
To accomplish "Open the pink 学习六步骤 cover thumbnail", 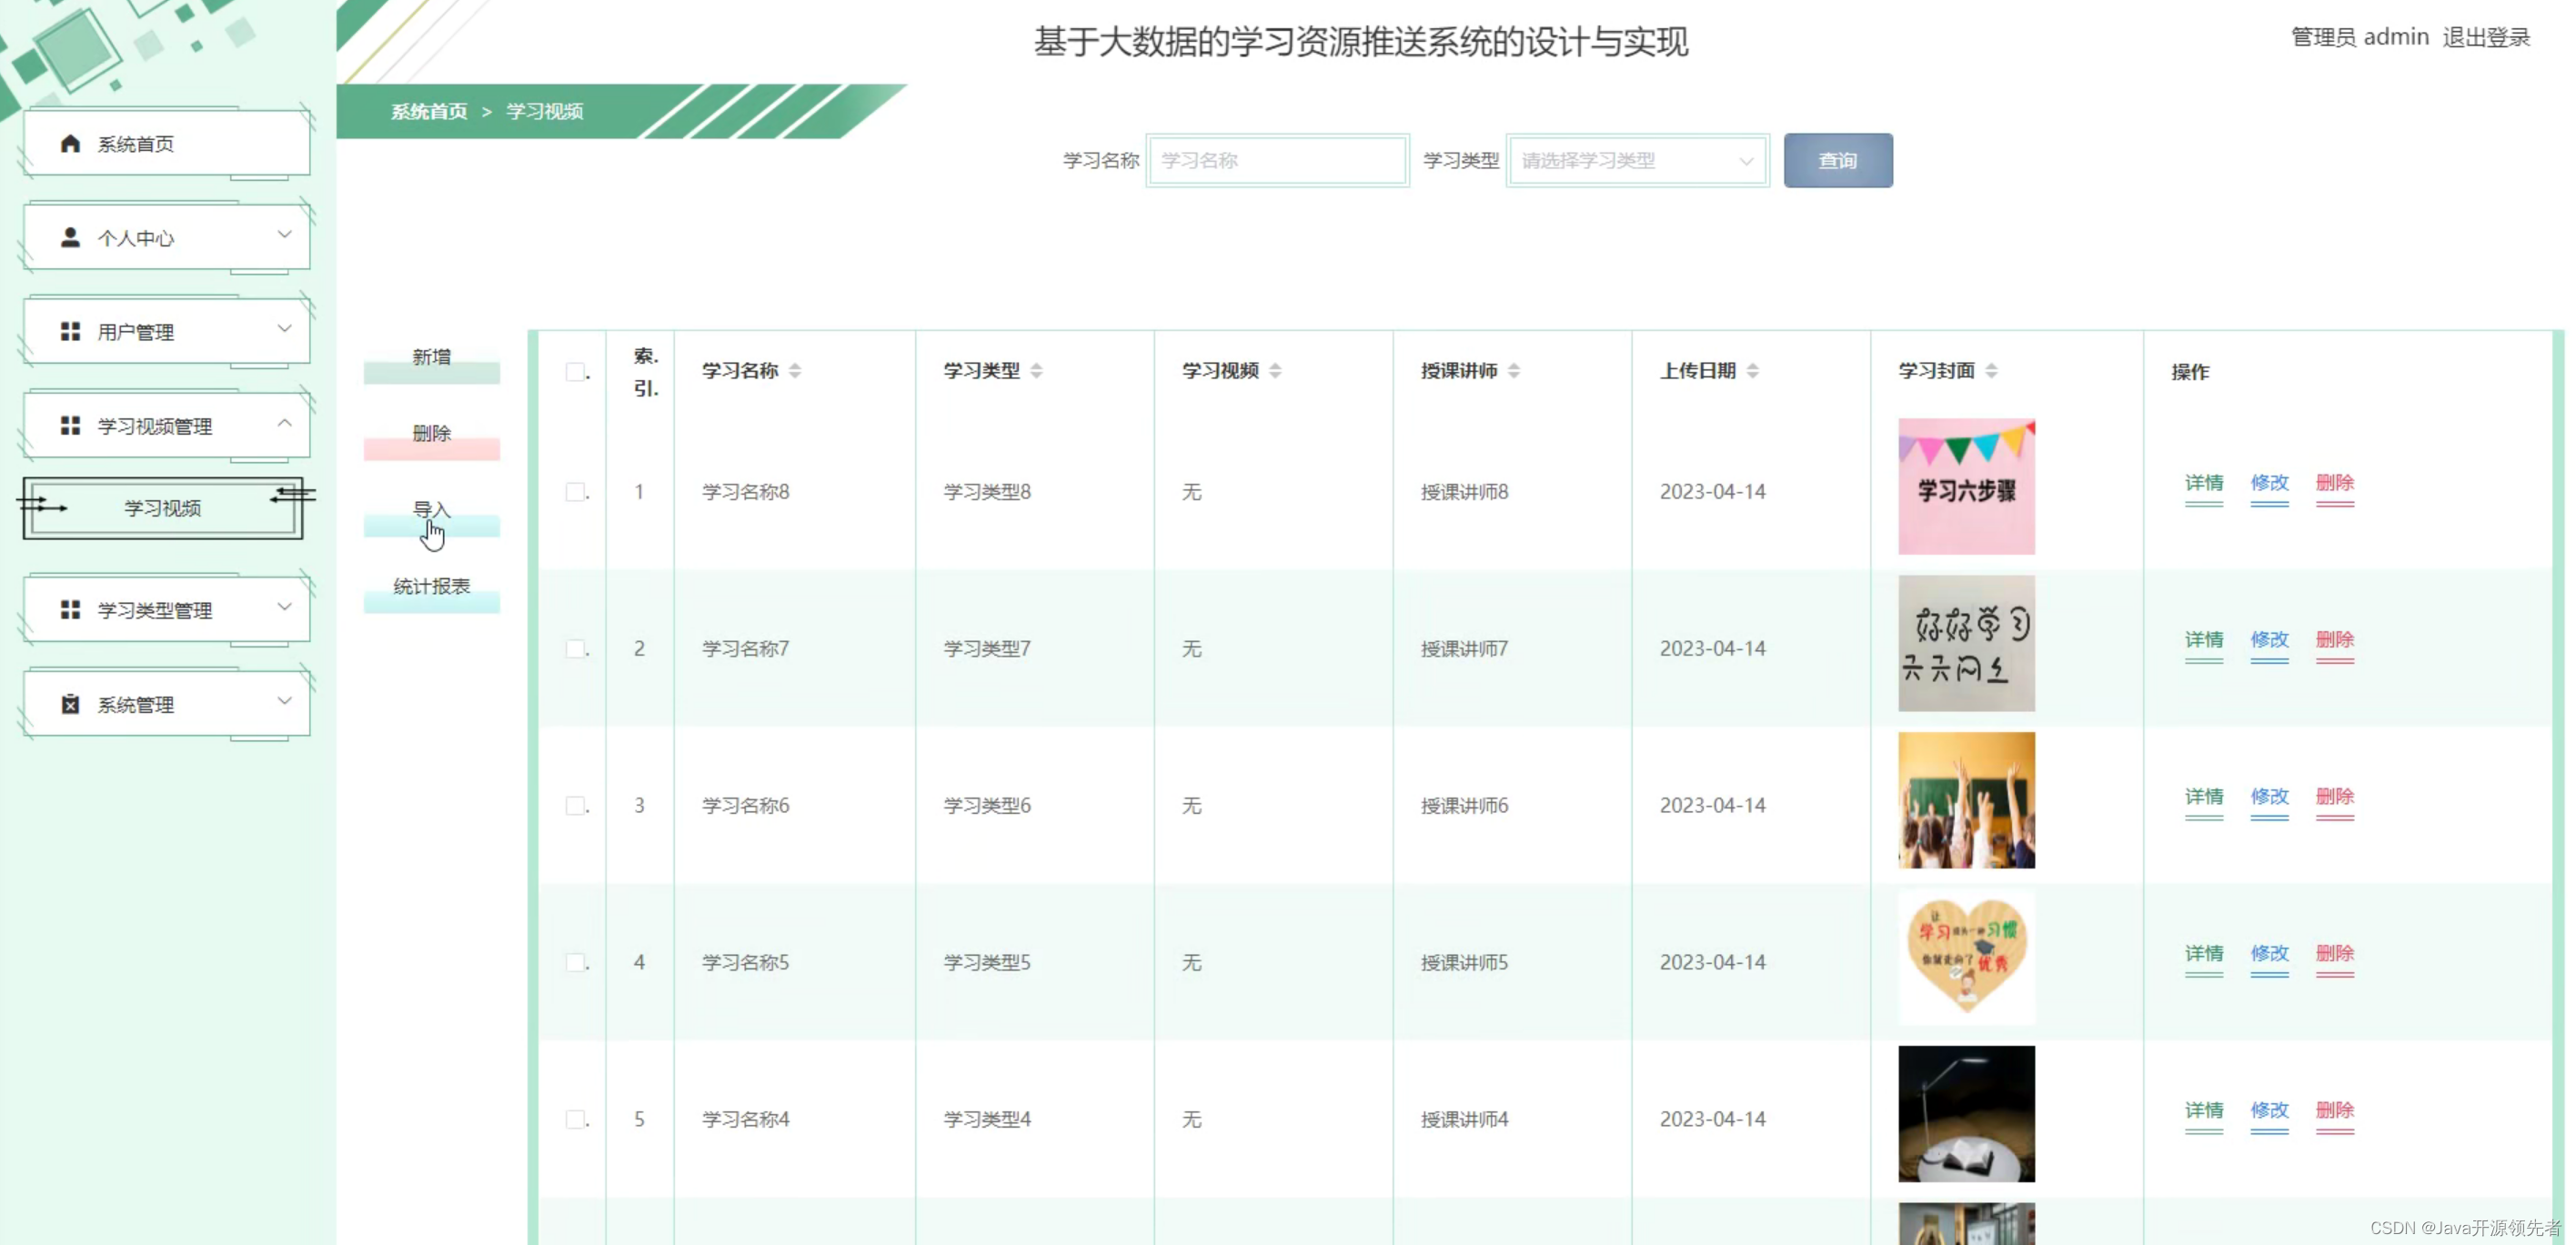I will point(1965,487).
